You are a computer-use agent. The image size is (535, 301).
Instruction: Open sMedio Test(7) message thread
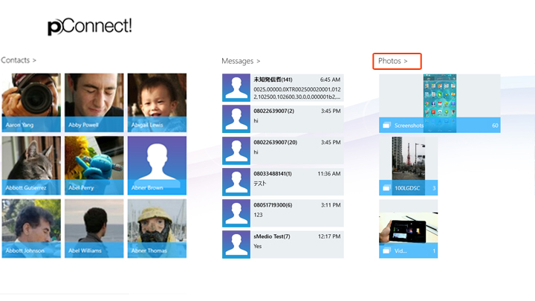coord(296,245)
